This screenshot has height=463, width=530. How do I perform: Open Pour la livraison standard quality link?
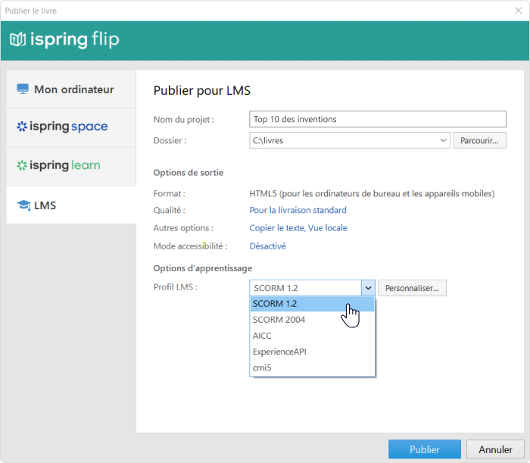click(x=298, y=210)
